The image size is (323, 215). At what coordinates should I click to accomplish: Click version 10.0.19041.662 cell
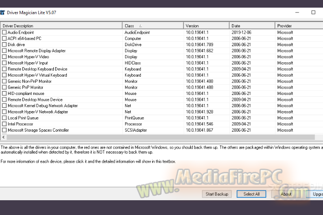199,51
